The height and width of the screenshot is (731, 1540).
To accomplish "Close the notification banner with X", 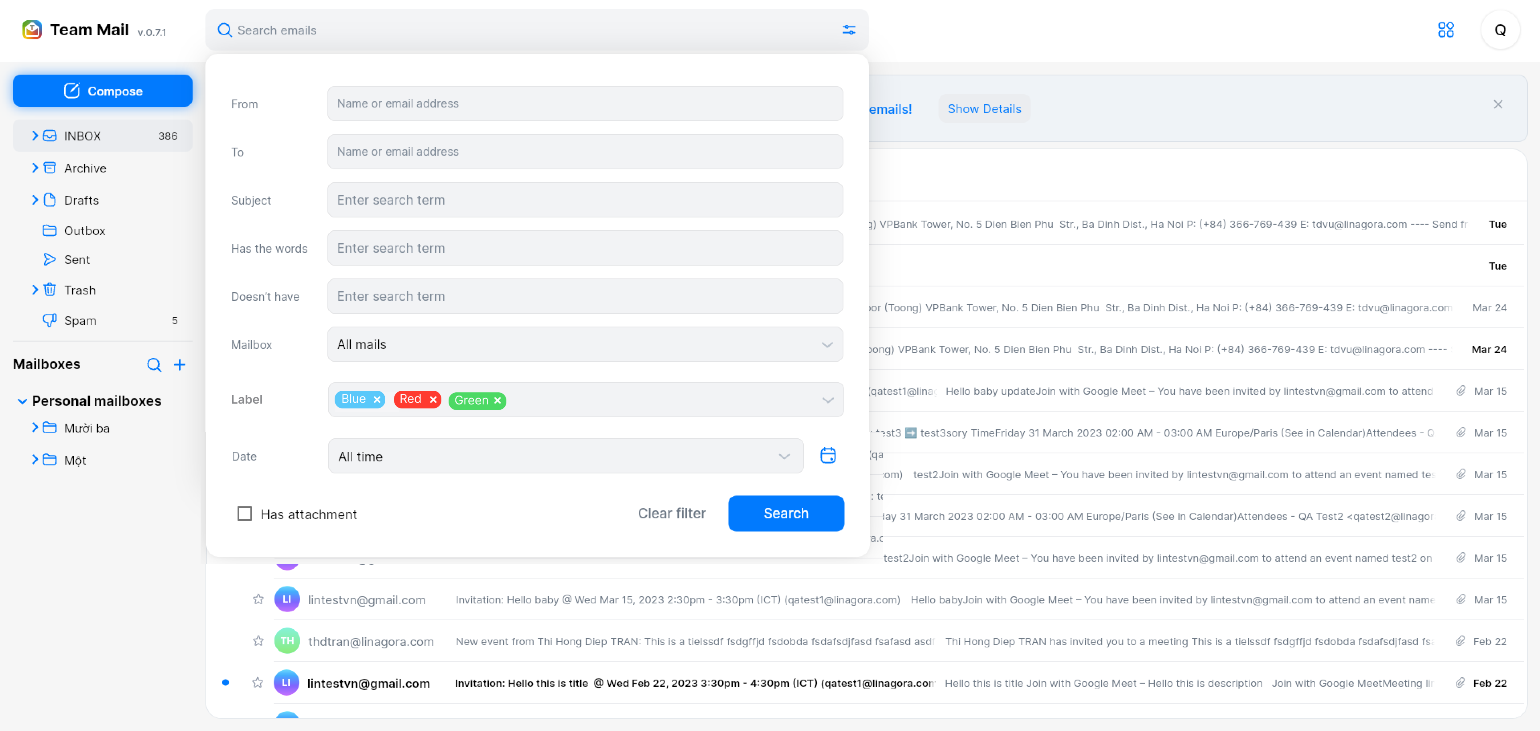I will (1497, 105).
